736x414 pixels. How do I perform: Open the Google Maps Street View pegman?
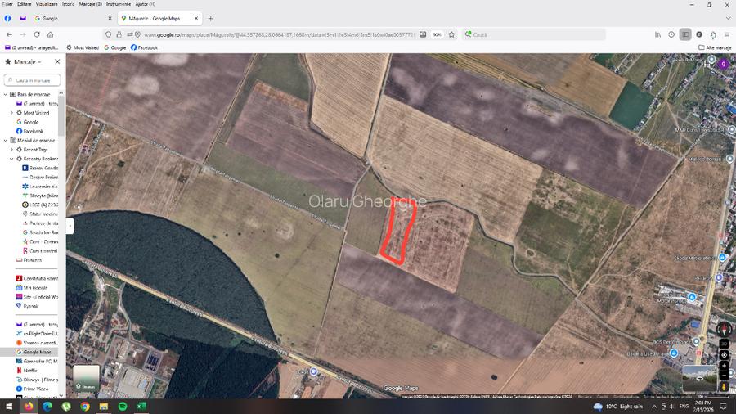[724, 385]
